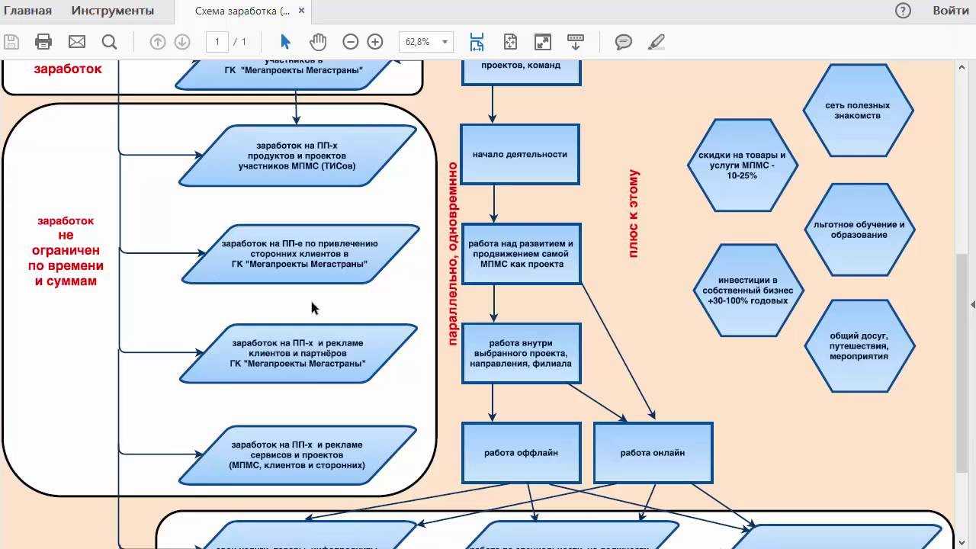Click the vertical scrollbar thumb
976x549 pixels.
(962, 361)
